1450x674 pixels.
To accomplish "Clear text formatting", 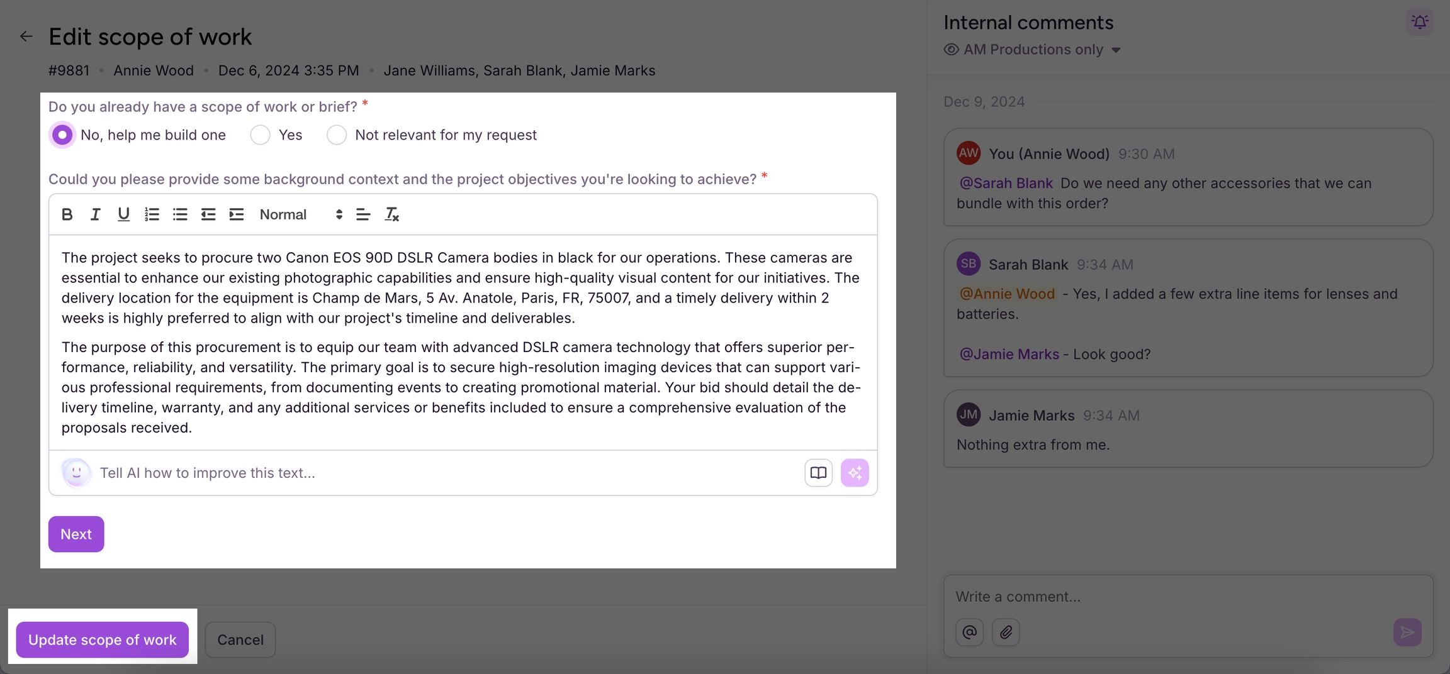I will [392, 214].
